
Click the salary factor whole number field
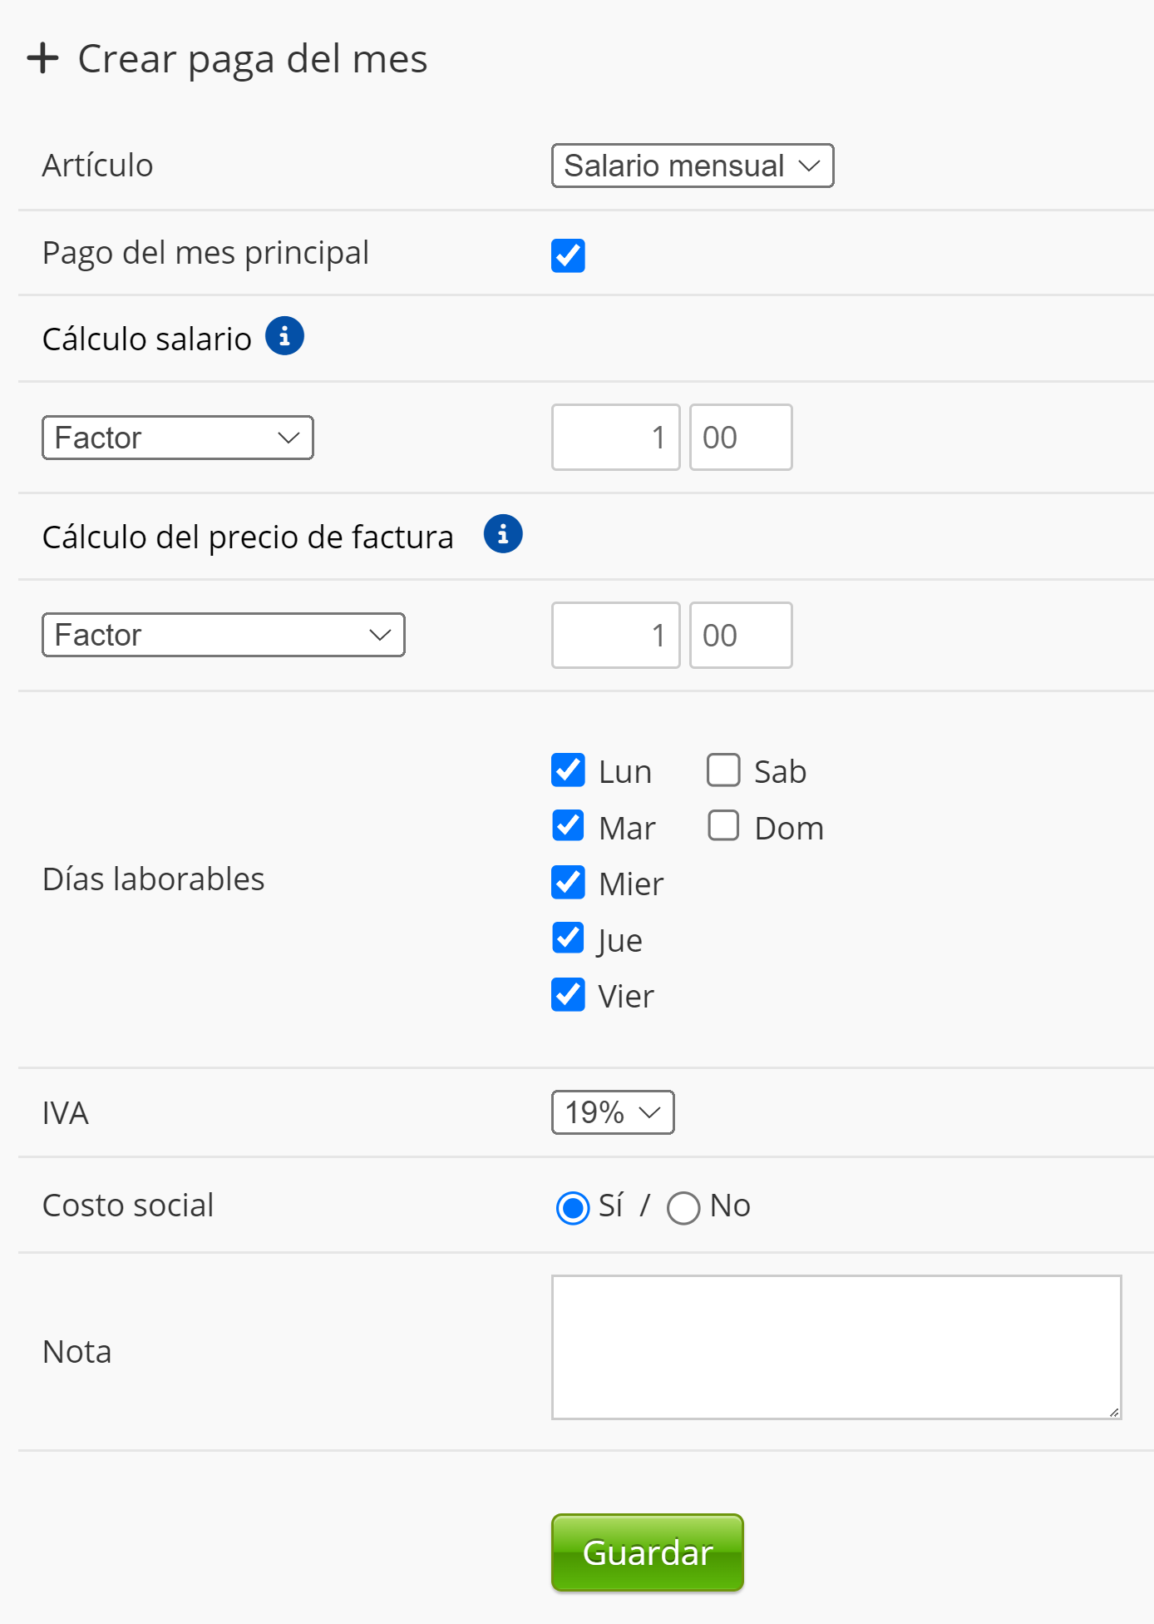coord(615,438)
